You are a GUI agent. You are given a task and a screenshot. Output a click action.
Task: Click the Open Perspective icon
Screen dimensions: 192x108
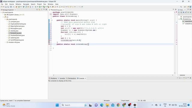[185, 7]
